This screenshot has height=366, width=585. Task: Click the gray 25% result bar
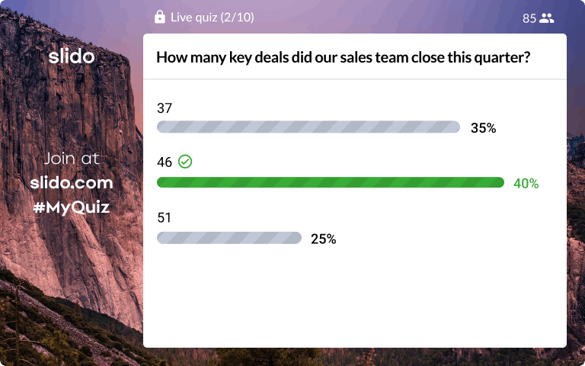pos(229,238)
